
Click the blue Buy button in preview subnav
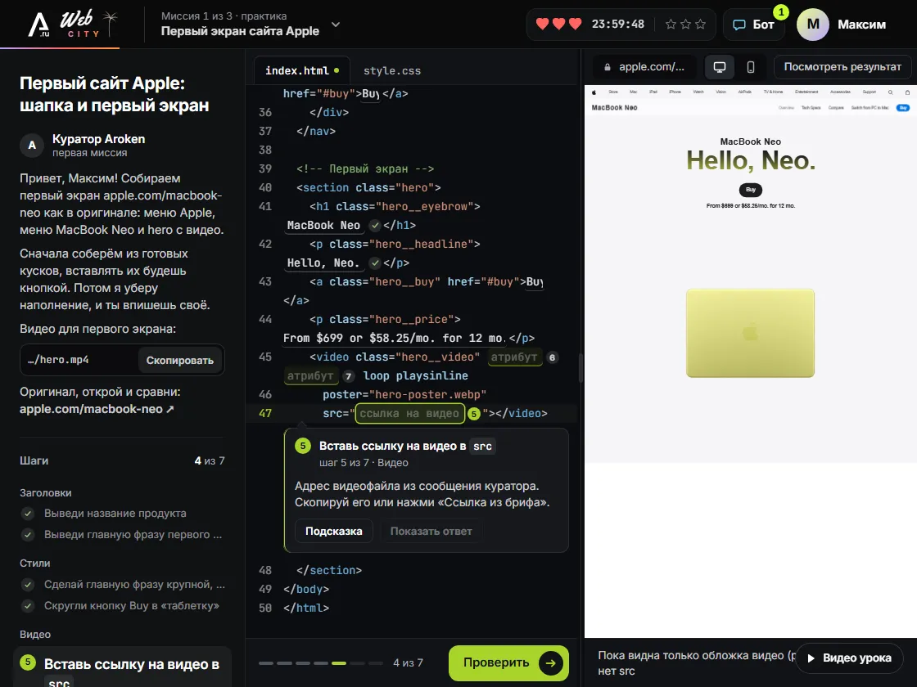tap(903, 107)
